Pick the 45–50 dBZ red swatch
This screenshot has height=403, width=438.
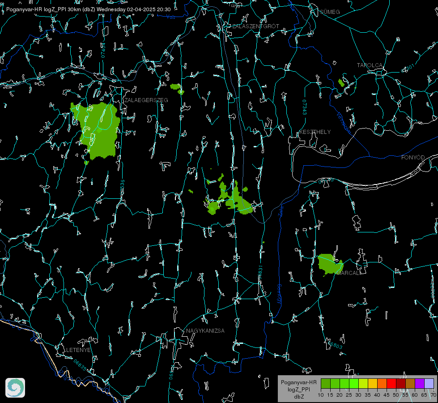pos(391,384)
